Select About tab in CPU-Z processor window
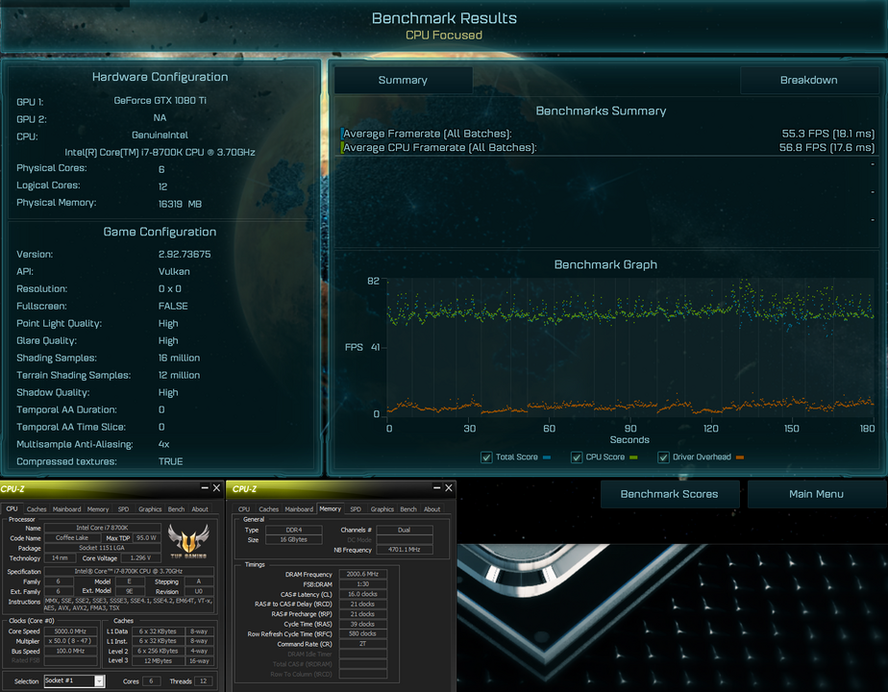Image resolution: width=888 pixels, height=692 pixels. pos(200,509)
